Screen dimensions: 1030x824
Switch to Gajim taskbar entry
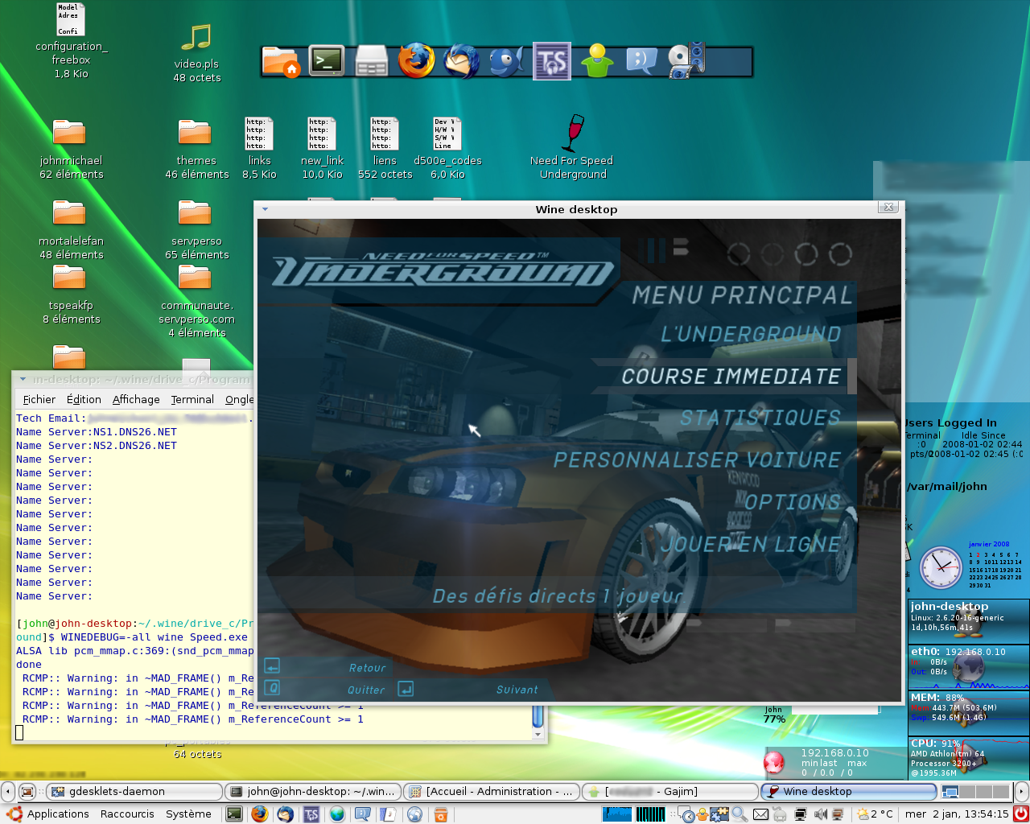tap(669, 792)
